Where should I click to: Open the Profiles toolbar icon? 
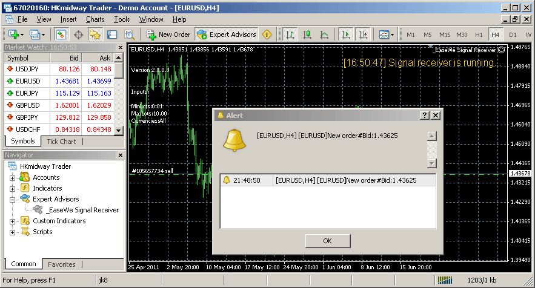tap(37, 34)
